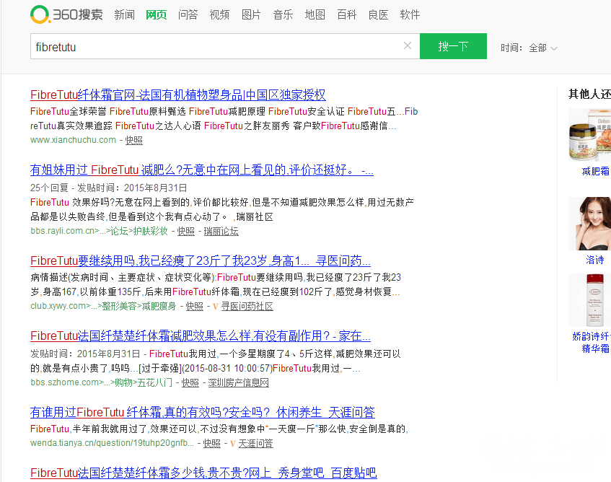Open result 有谁用过FibreTutu 纤体霜 真的有效吗
The width and height of the screenshot is (611, 482).
[x=203, y=412]
